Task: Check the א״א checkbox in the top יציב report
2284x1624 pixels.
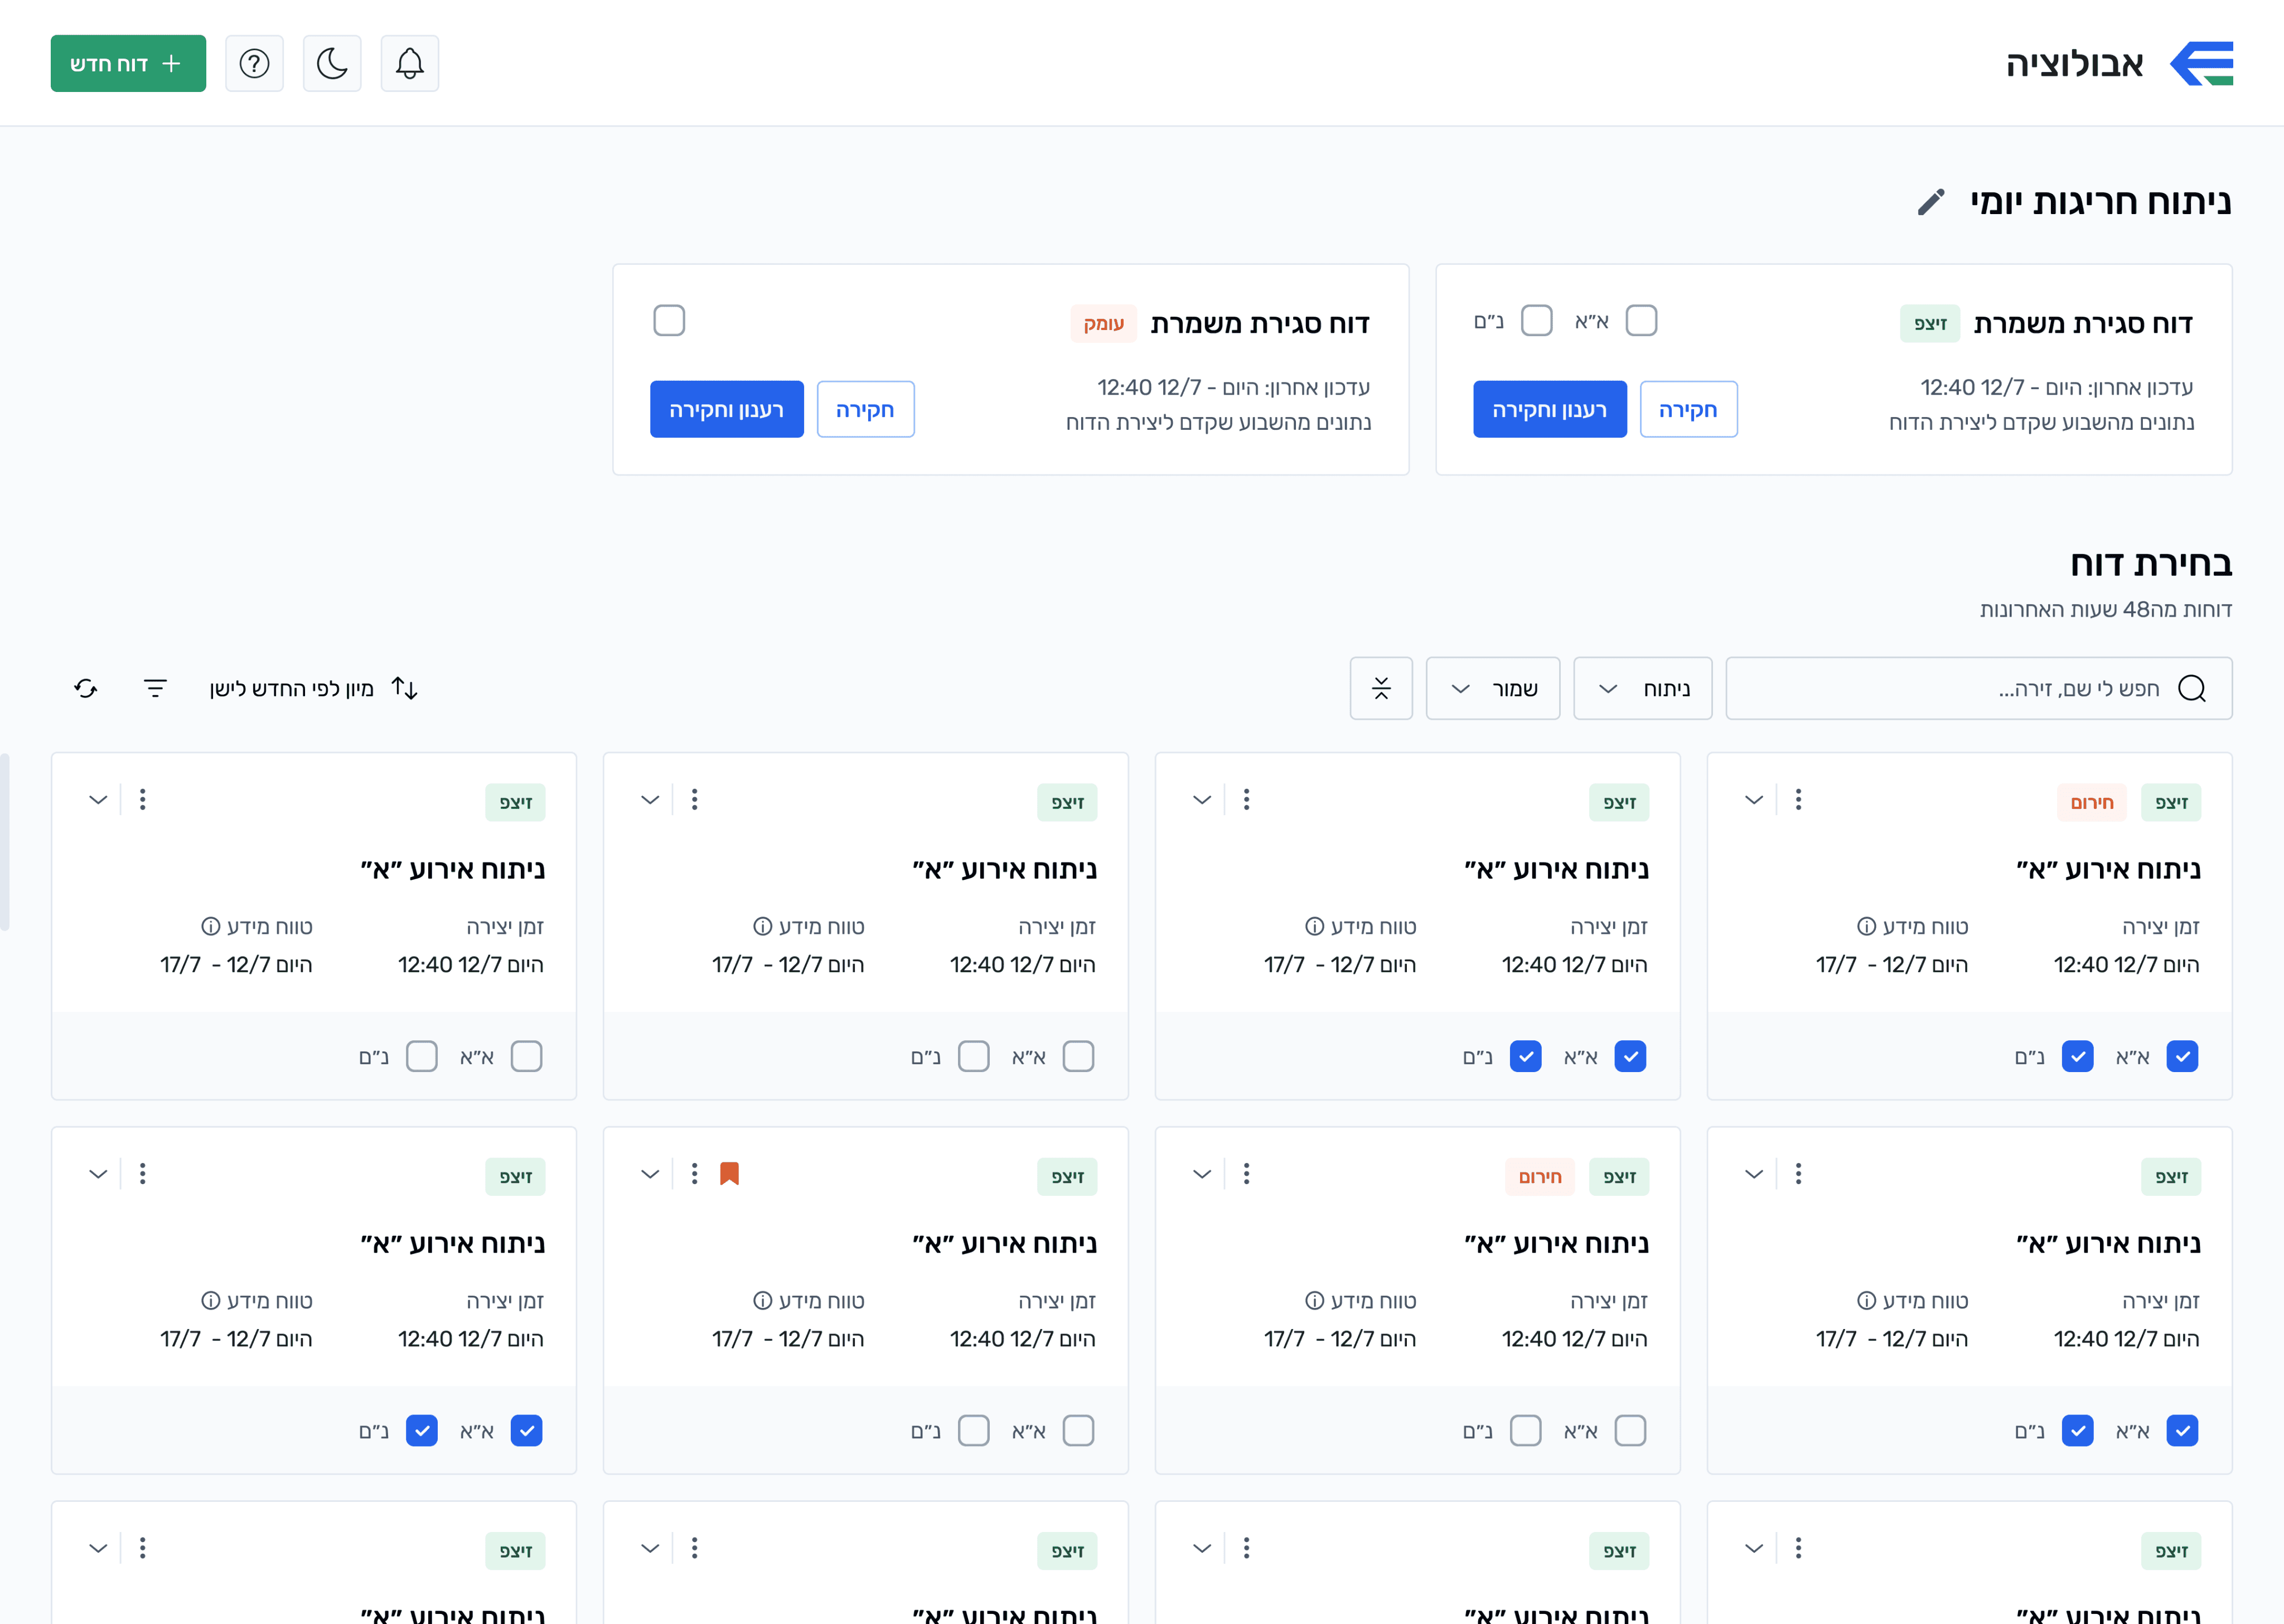Action: (x=1641, y=321)
